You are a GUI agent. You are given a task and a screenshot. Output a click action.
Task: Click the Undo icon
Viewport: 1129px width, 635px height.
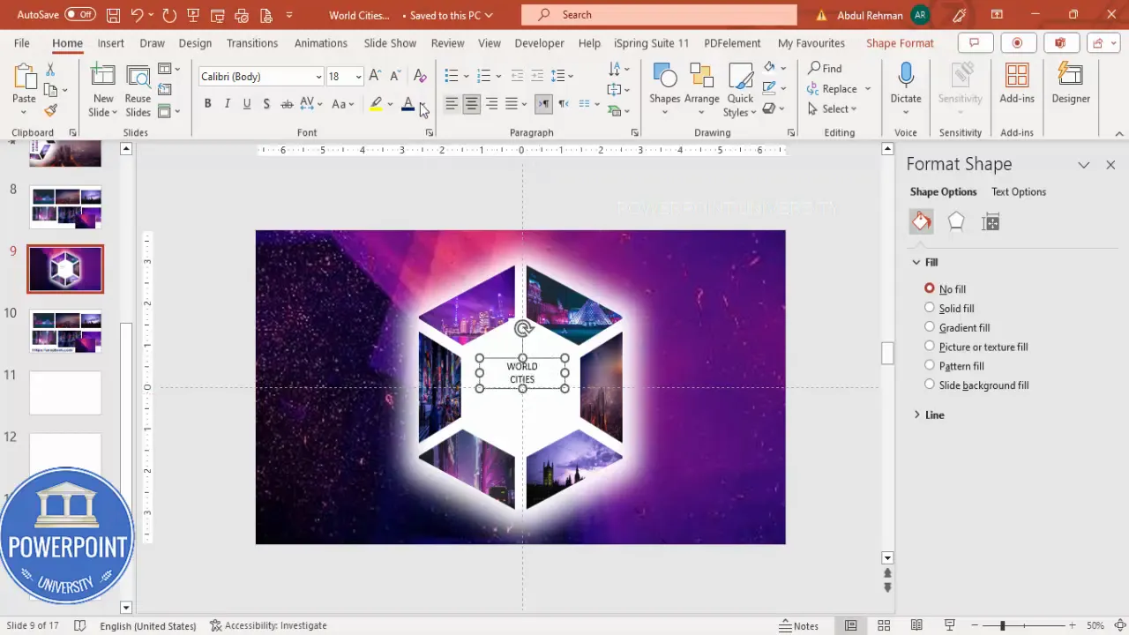coord(137,15)
